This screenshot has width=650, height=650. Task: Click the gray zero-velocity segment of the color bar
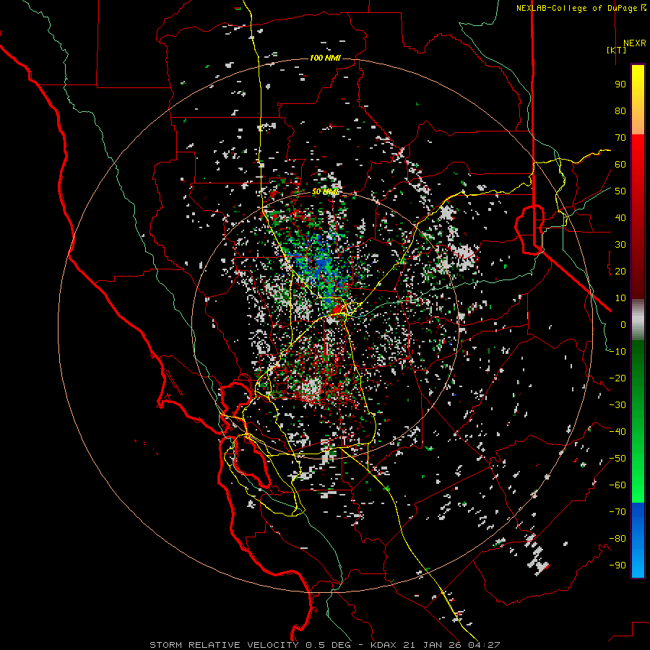638,320
